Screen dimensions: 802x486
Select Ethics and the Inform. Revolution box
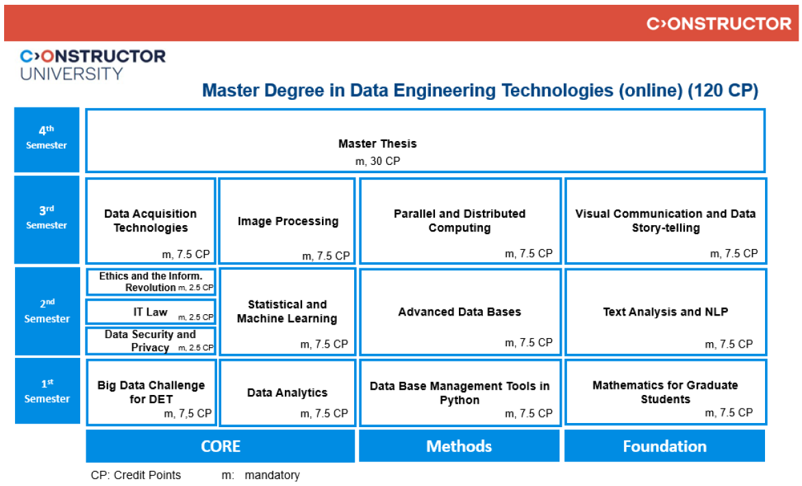pyautogui.click(x=151, y=282)
